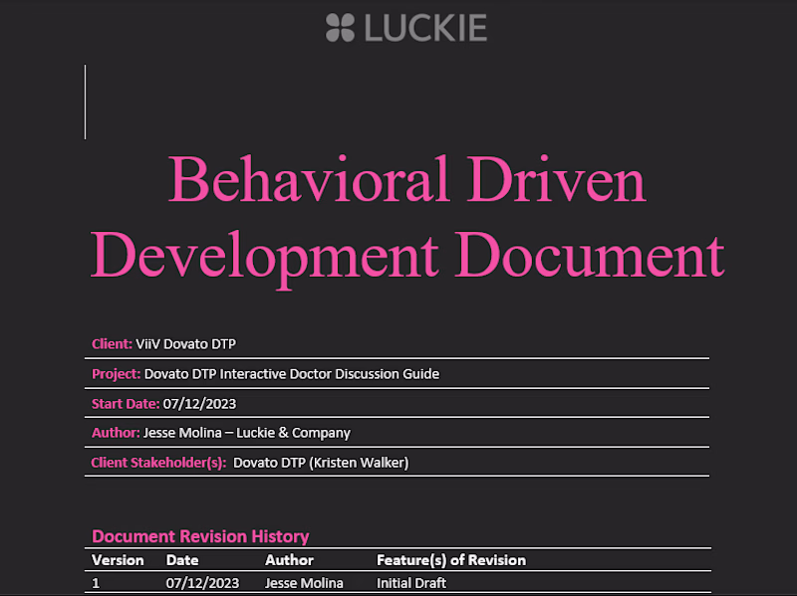Click the 'Feature(s) of Revision' column header
Image resolution: width=797 pixels, height=596 pixels.
451,560
